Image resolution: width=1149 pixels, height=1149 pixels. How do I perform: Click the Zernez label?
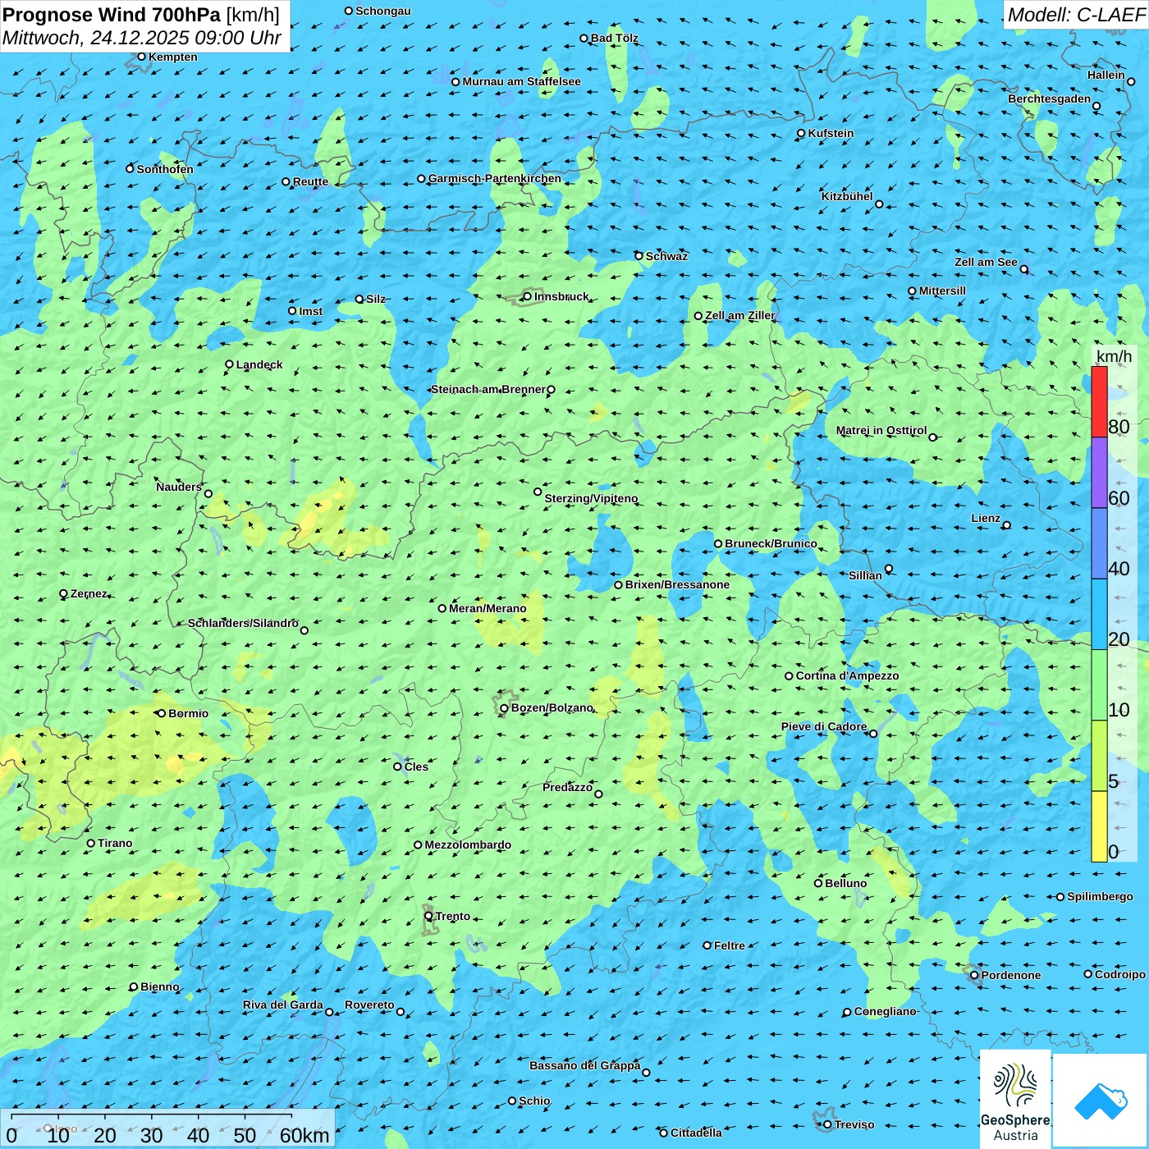[89, 593]
